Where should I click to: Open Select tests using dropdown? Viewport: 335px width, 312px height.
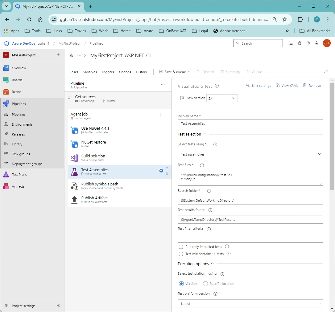pos(250,154)
